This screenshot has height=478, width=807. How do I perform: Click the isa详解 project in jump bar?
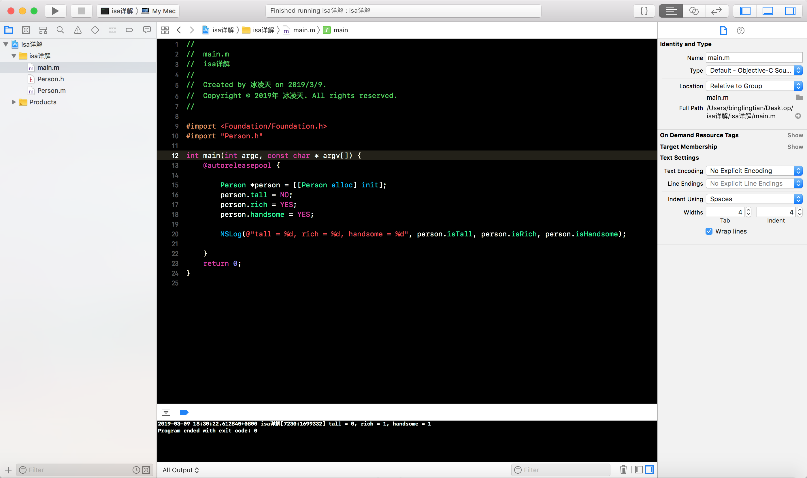(x=218, y=30)
